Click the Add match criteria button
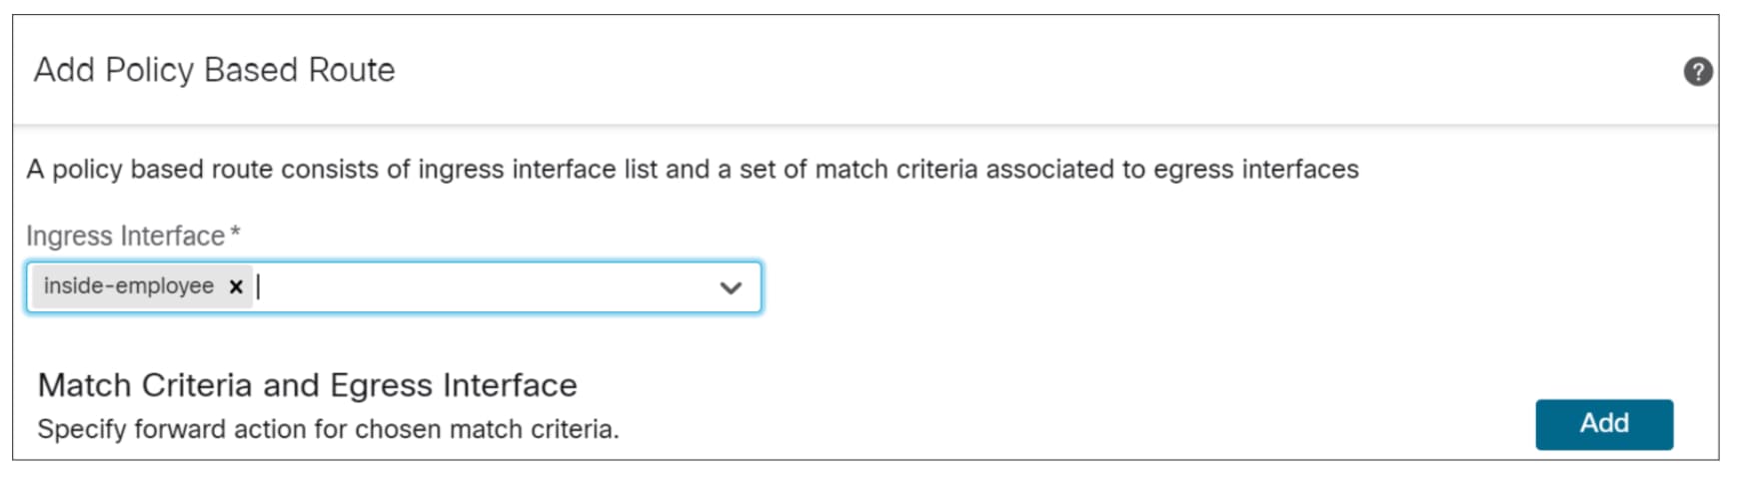1741x477 pixels. (x=1603, y=424)
